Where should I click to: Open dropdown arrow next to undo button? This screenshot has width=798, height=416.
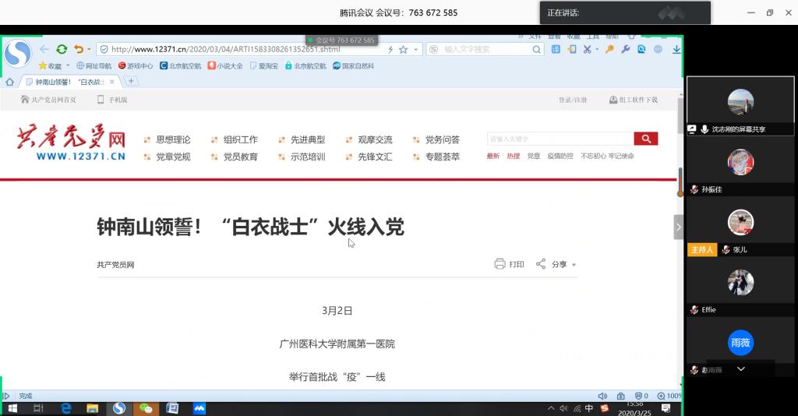point(89,50)
